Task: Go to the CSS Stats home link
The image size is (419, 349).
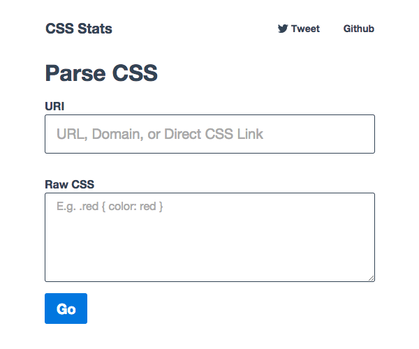Action: coord(79,29)
